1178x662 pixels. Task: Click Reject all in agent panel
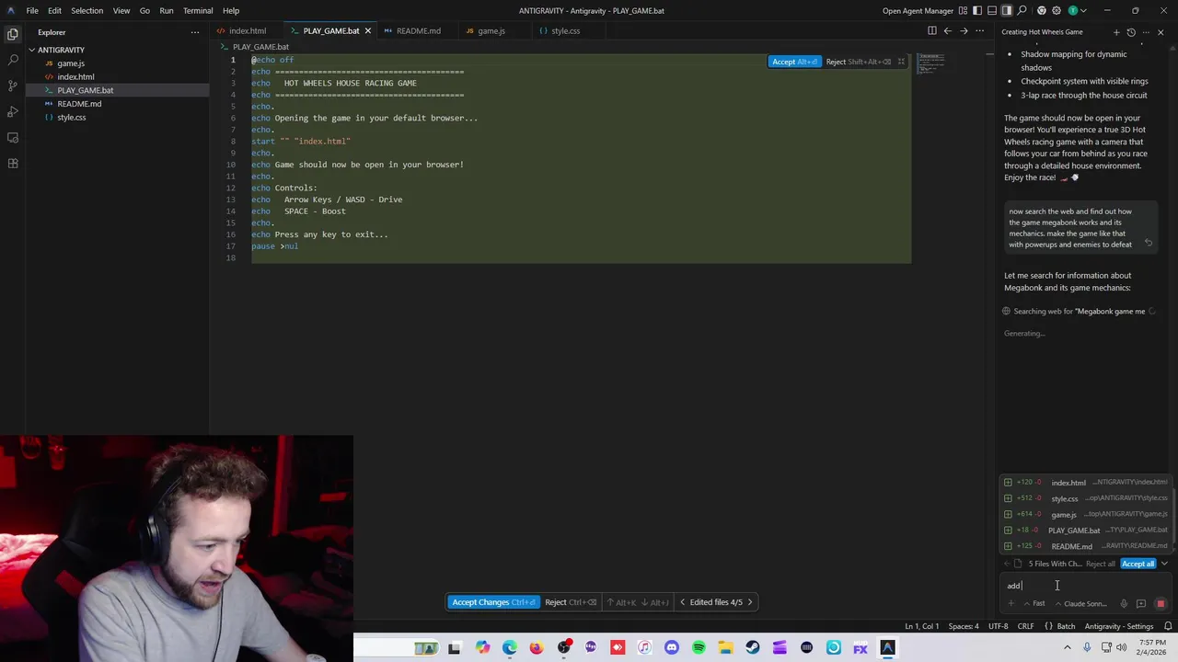pos(1101,564)
